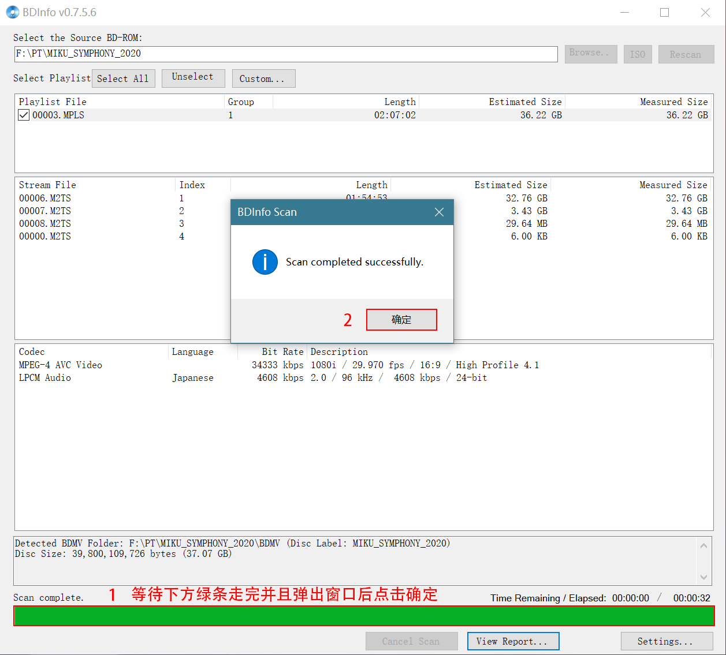Open the Custom playlist dialog
This screenshot has height=655, width=726.
pyautogui.click(x=263, y=78)
